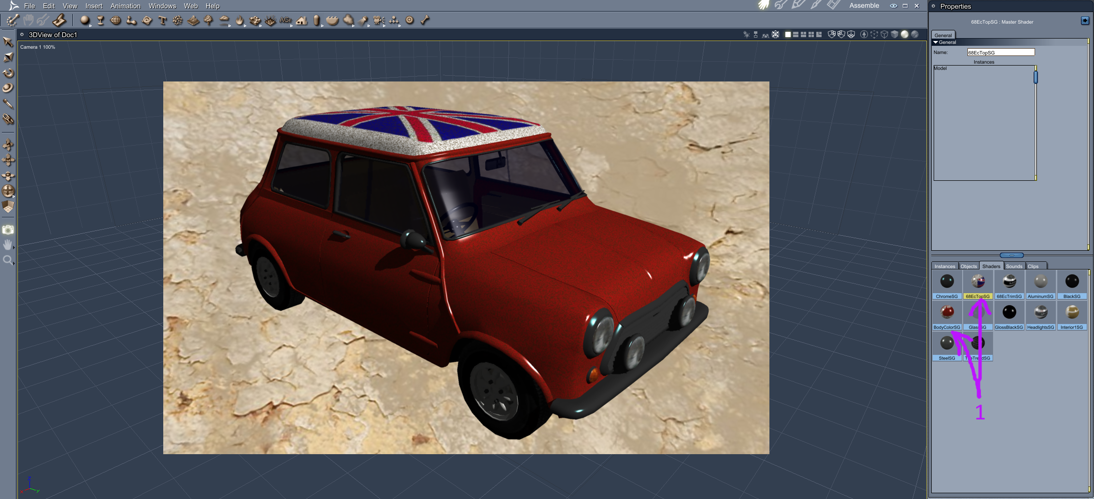This screenshot has height=499, width=1094.
Task: Click the Instances list scrollbar handle
Action: pyautogui.click(x=1036, y=77)
